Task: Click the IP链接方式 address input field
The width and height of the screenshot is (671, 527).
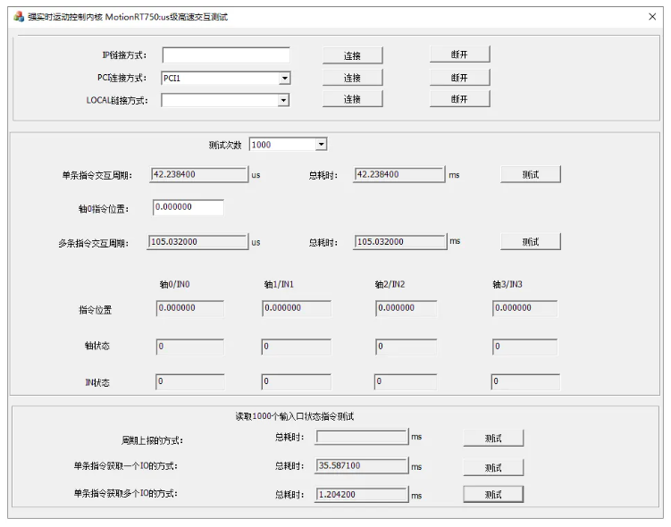Action: (226, 55)
